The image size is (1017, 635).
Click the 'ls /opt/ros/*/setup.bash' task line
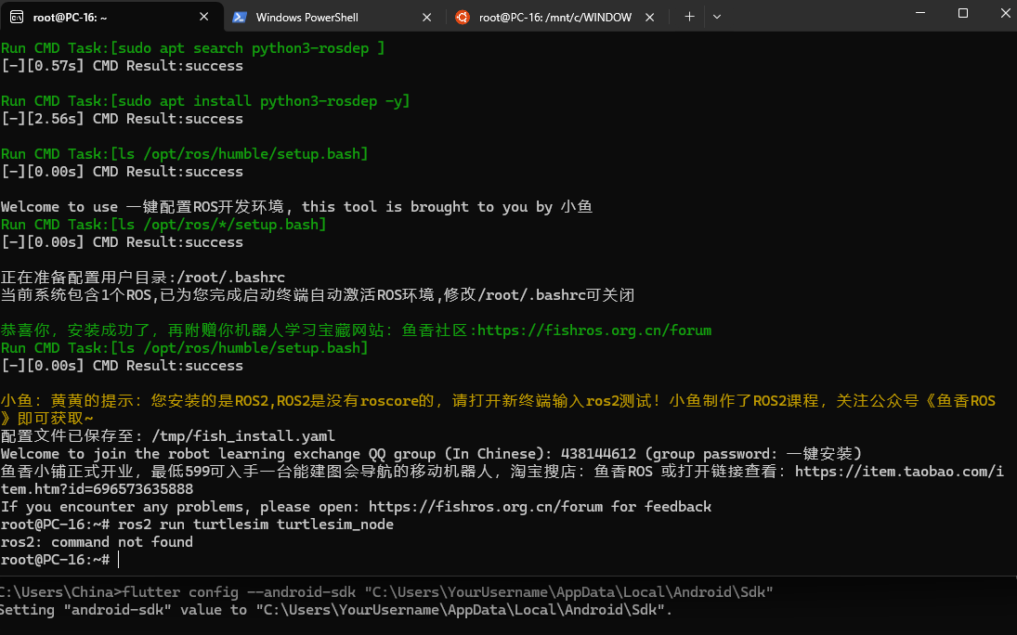[163, 225]
